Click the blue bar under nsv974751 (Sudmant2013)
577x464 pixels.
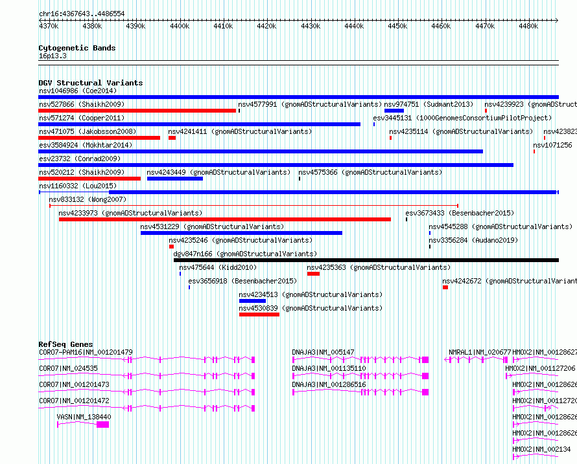click(x=394, y=111)
